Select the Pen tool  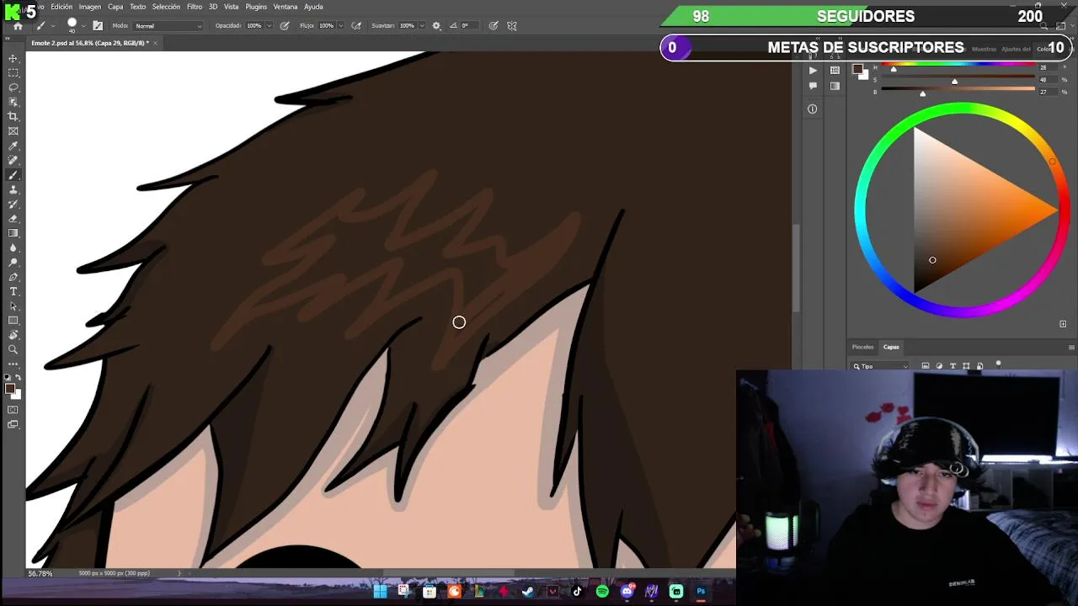click(x=13, y=277)
